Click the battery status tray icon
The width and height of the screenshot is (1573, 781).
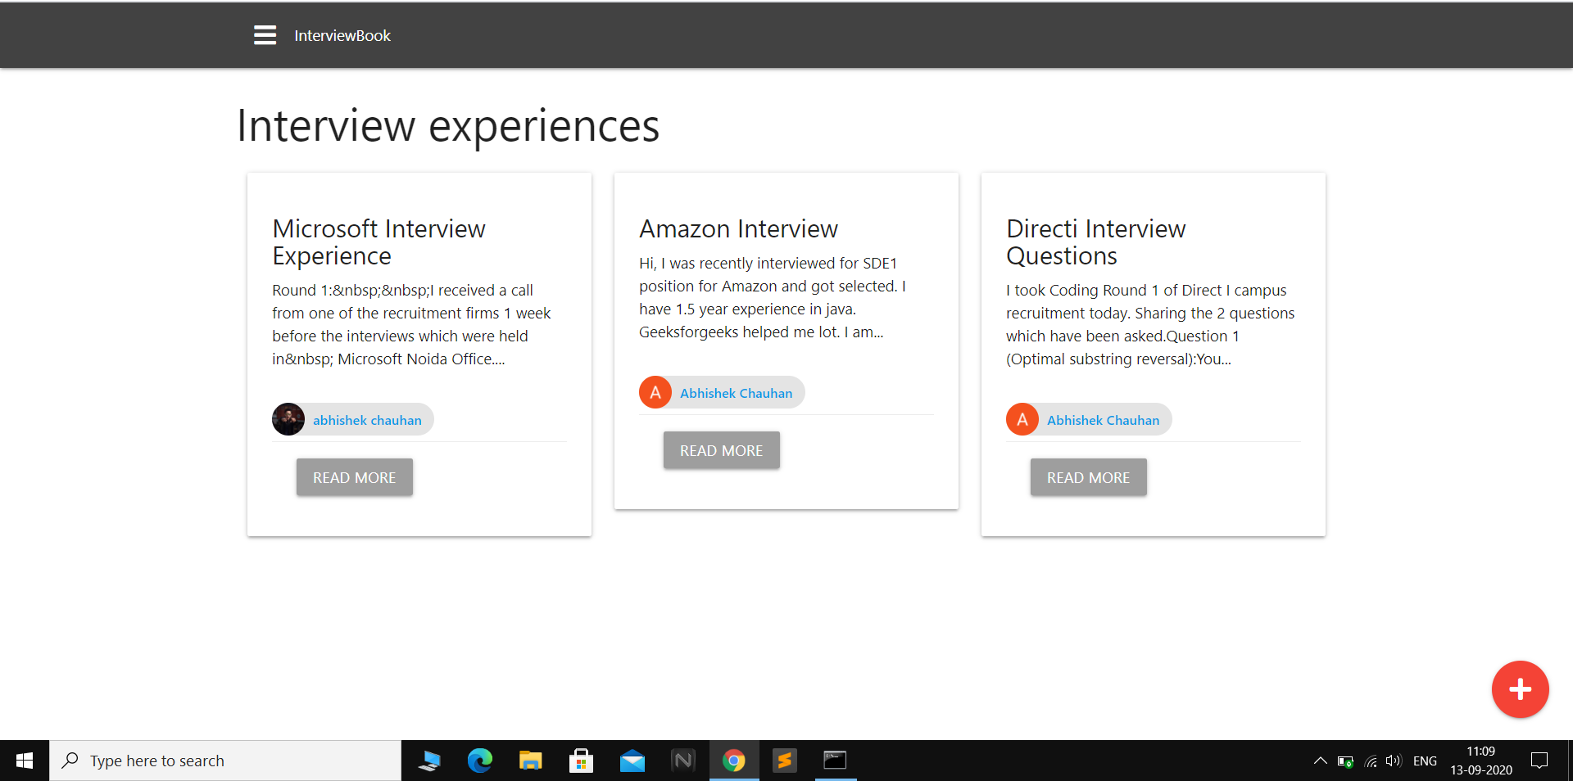[1345, 761]
